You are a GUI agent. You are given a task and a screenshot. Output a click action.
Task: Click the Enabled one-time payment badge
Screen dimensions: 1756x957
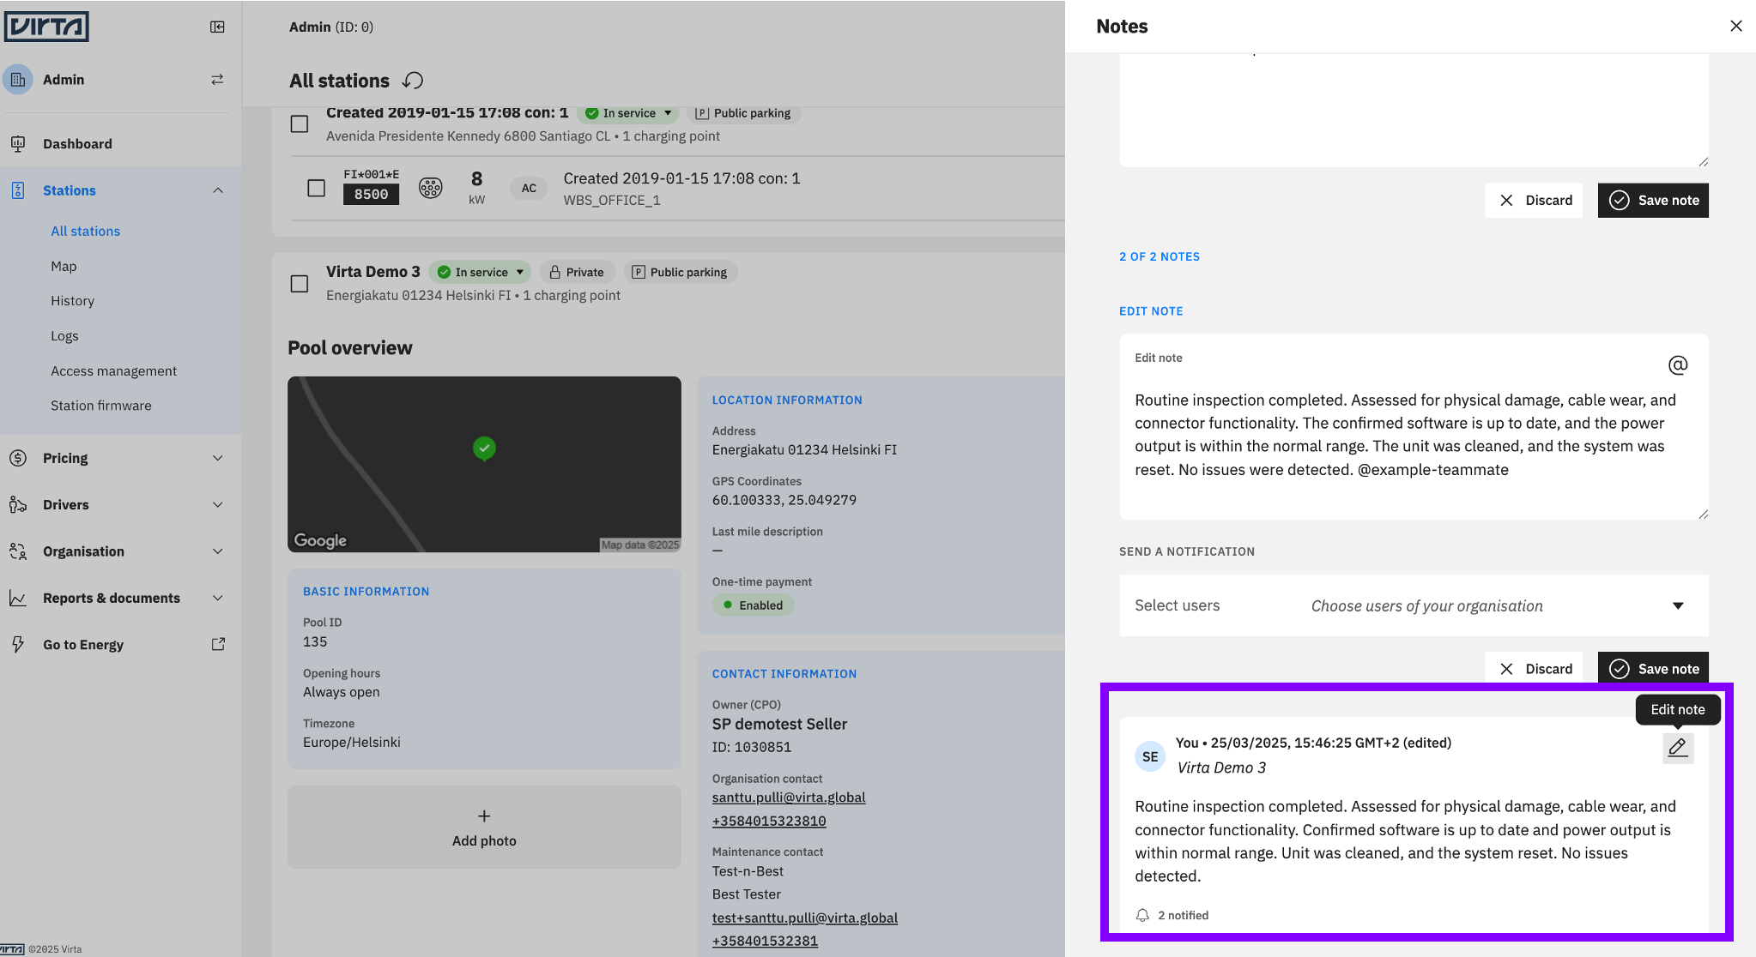(x=753, y=605)
